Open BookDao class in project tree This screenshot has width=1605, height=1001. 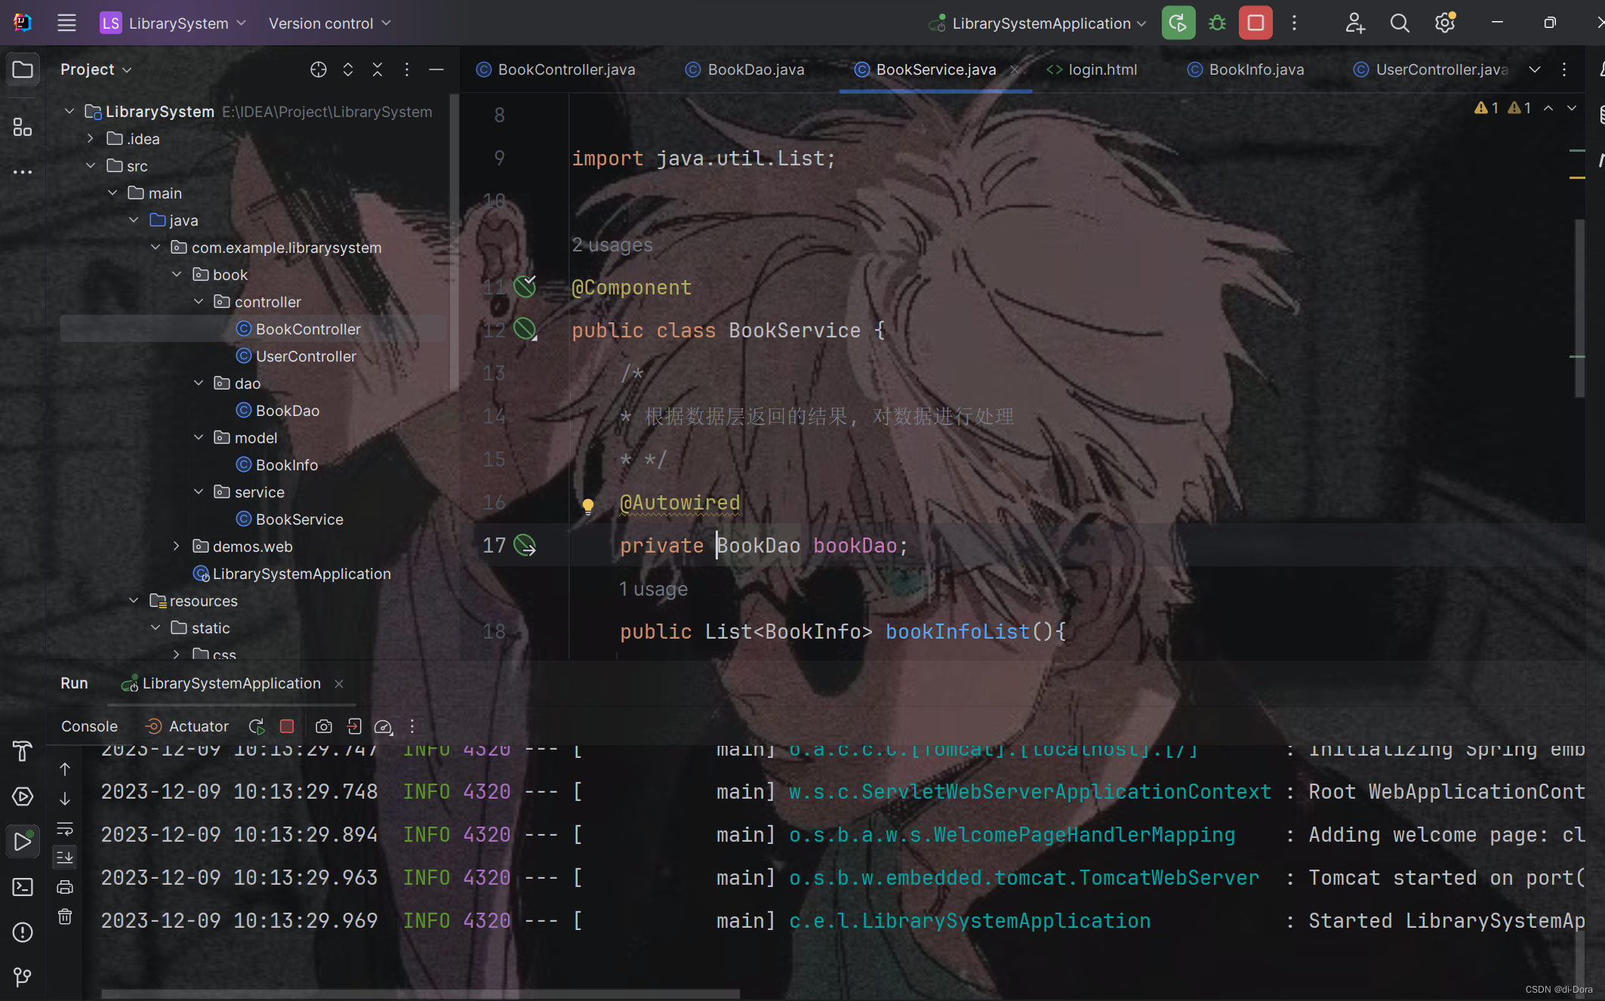coord(277,411)
